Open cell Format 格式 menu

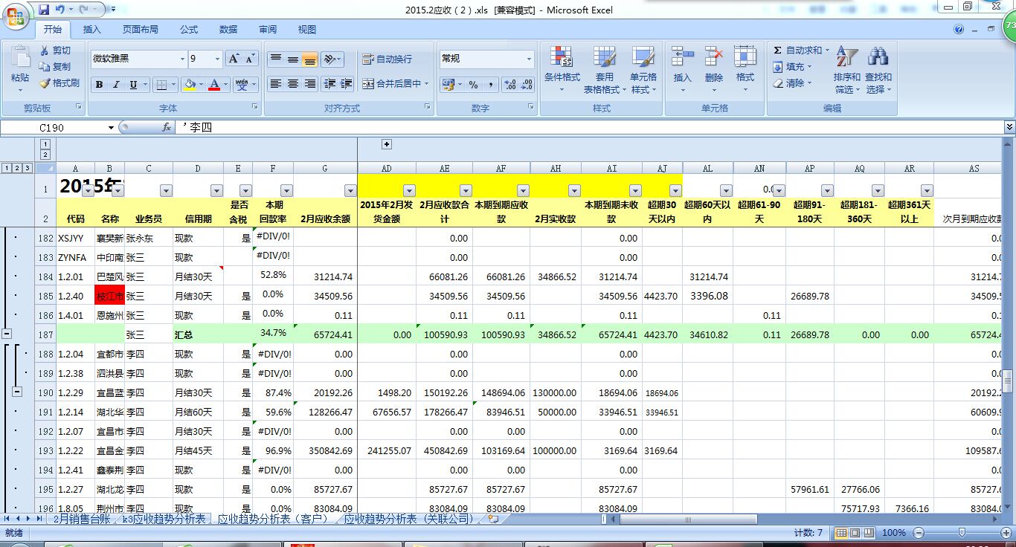coord(745,69)
